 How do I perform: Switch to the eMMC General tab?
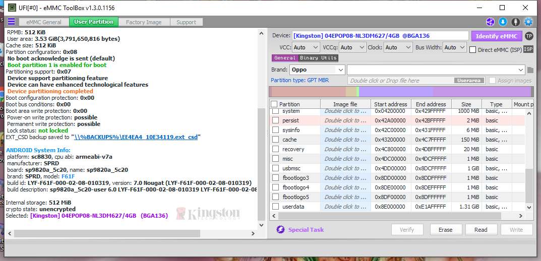44,22
